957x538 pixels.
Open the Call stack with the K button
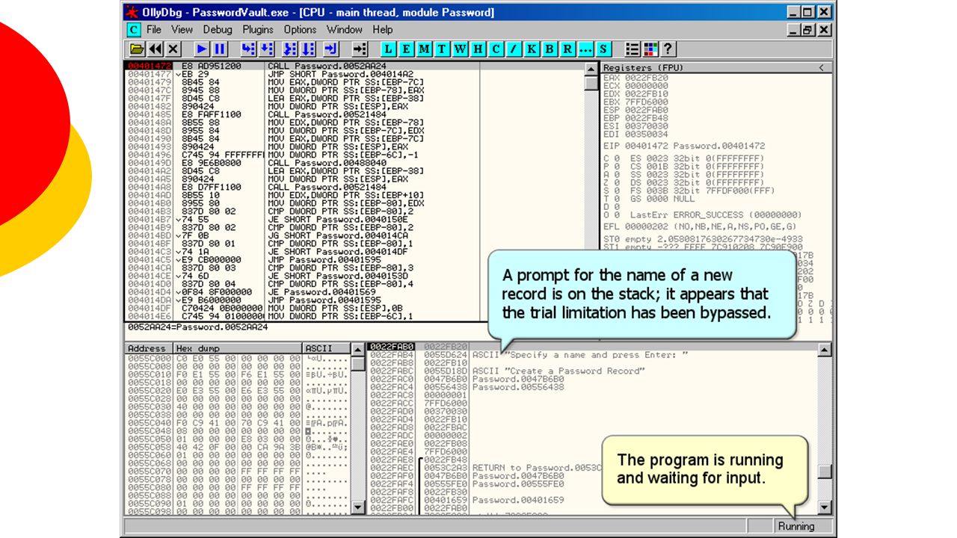coord(532,49)
